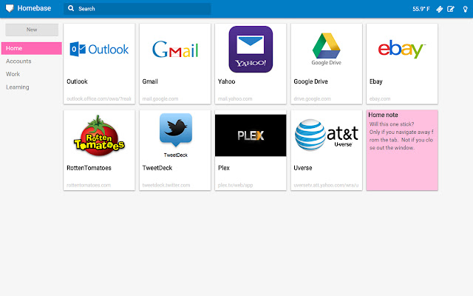Click into the Search field
473x296 pixels.
(x=137, y=9)
